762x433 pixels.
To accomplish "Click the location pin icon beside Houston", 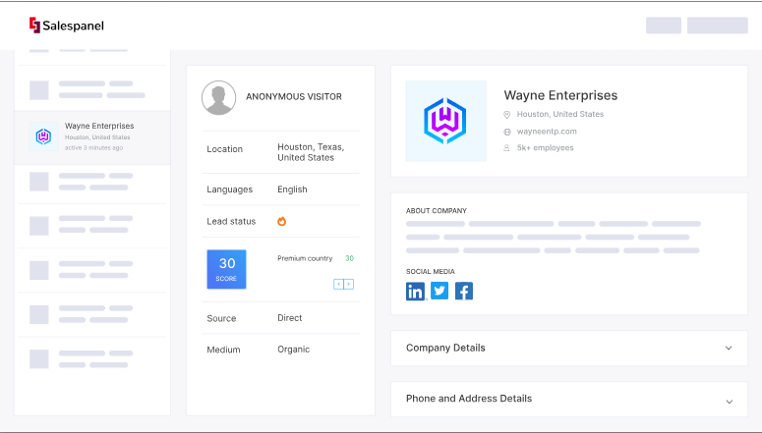I will coord(506,115).
